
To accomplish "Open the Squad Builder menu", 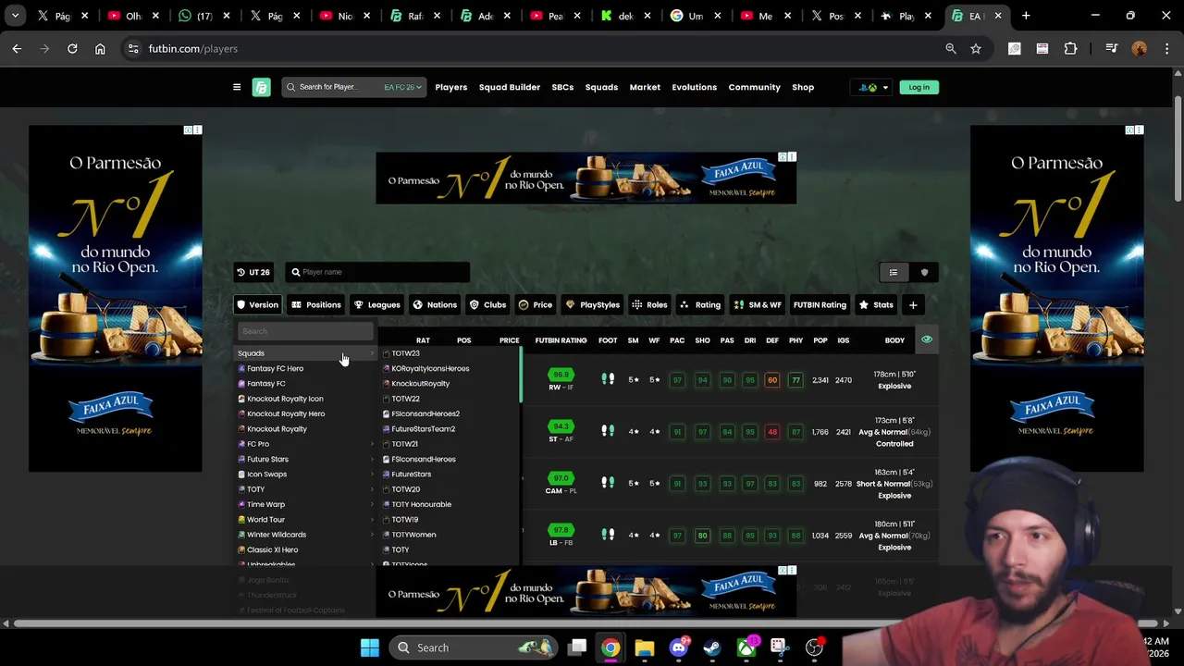I will click(x=510, y=87).
